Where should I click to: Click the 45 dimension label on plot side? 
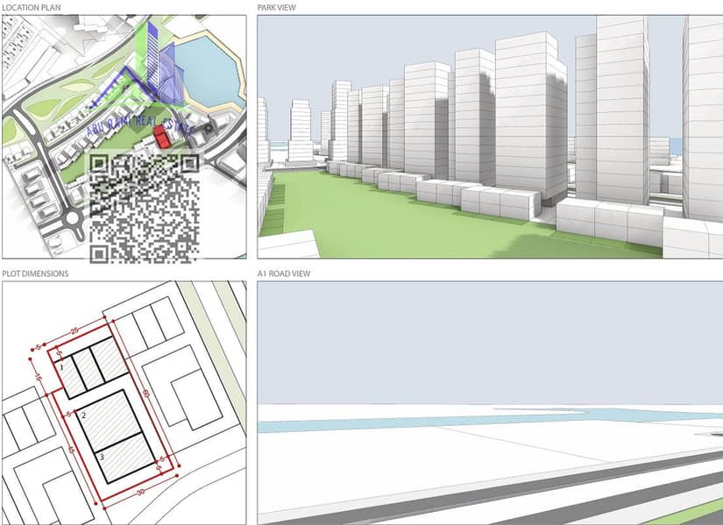72,449
